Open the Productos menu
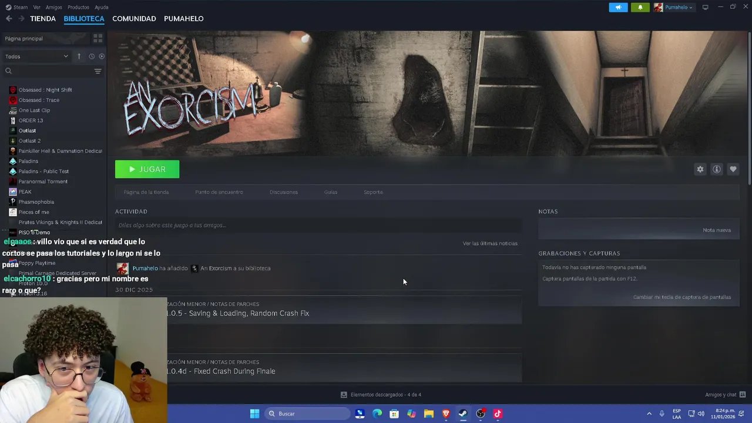 [78, 7]
